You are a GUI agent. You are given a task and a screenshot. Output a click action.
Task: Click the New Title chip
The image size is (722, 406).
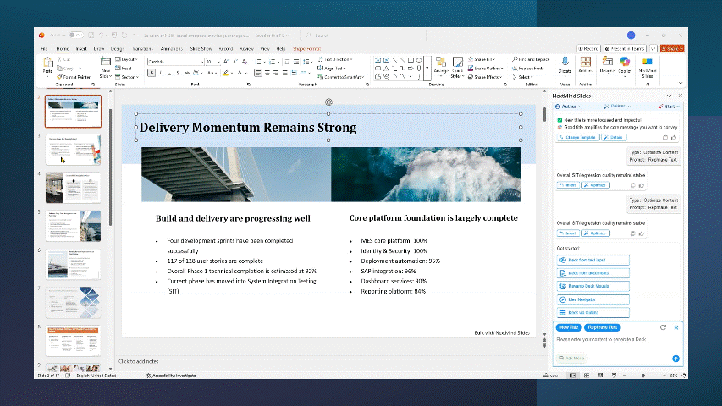(x=569, y=327)
